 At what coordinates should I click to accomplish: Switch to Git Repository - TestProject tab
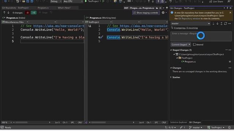(x=15, y=8)
